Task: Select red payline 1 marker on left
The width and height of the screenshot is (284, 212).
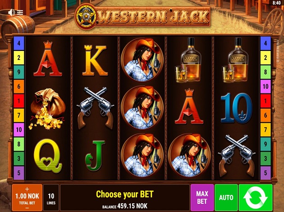Action: coord(19,101)
